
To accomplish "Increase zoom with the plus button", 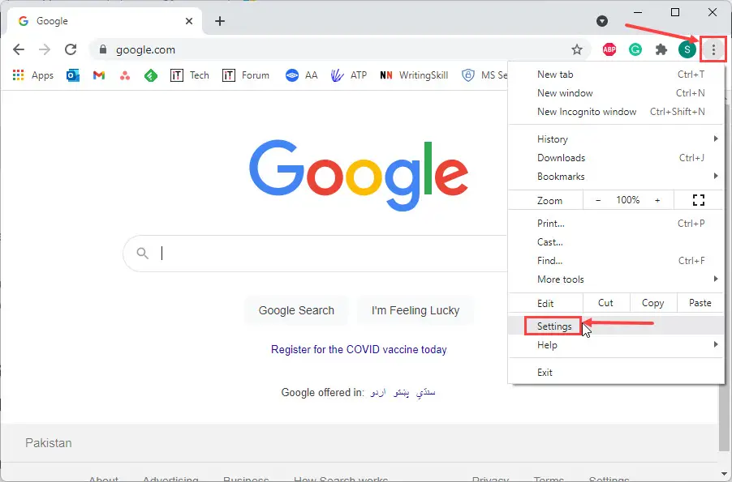I will [657, 200].
